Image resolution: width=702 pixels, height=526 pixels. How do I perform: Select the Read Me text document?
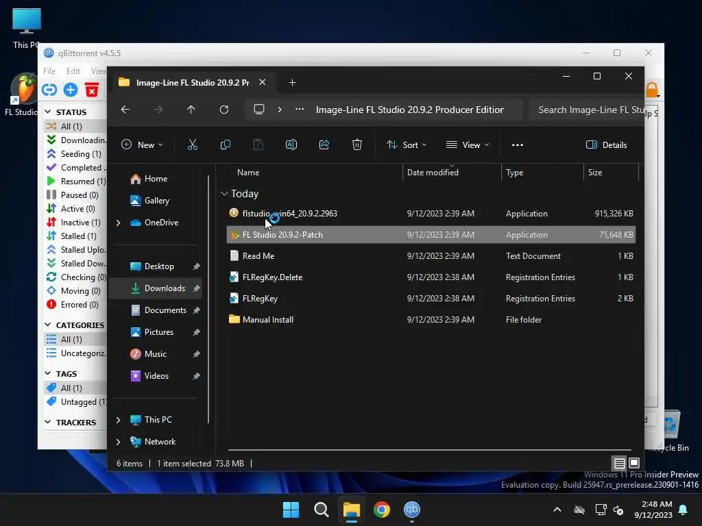tap(431, 256)
